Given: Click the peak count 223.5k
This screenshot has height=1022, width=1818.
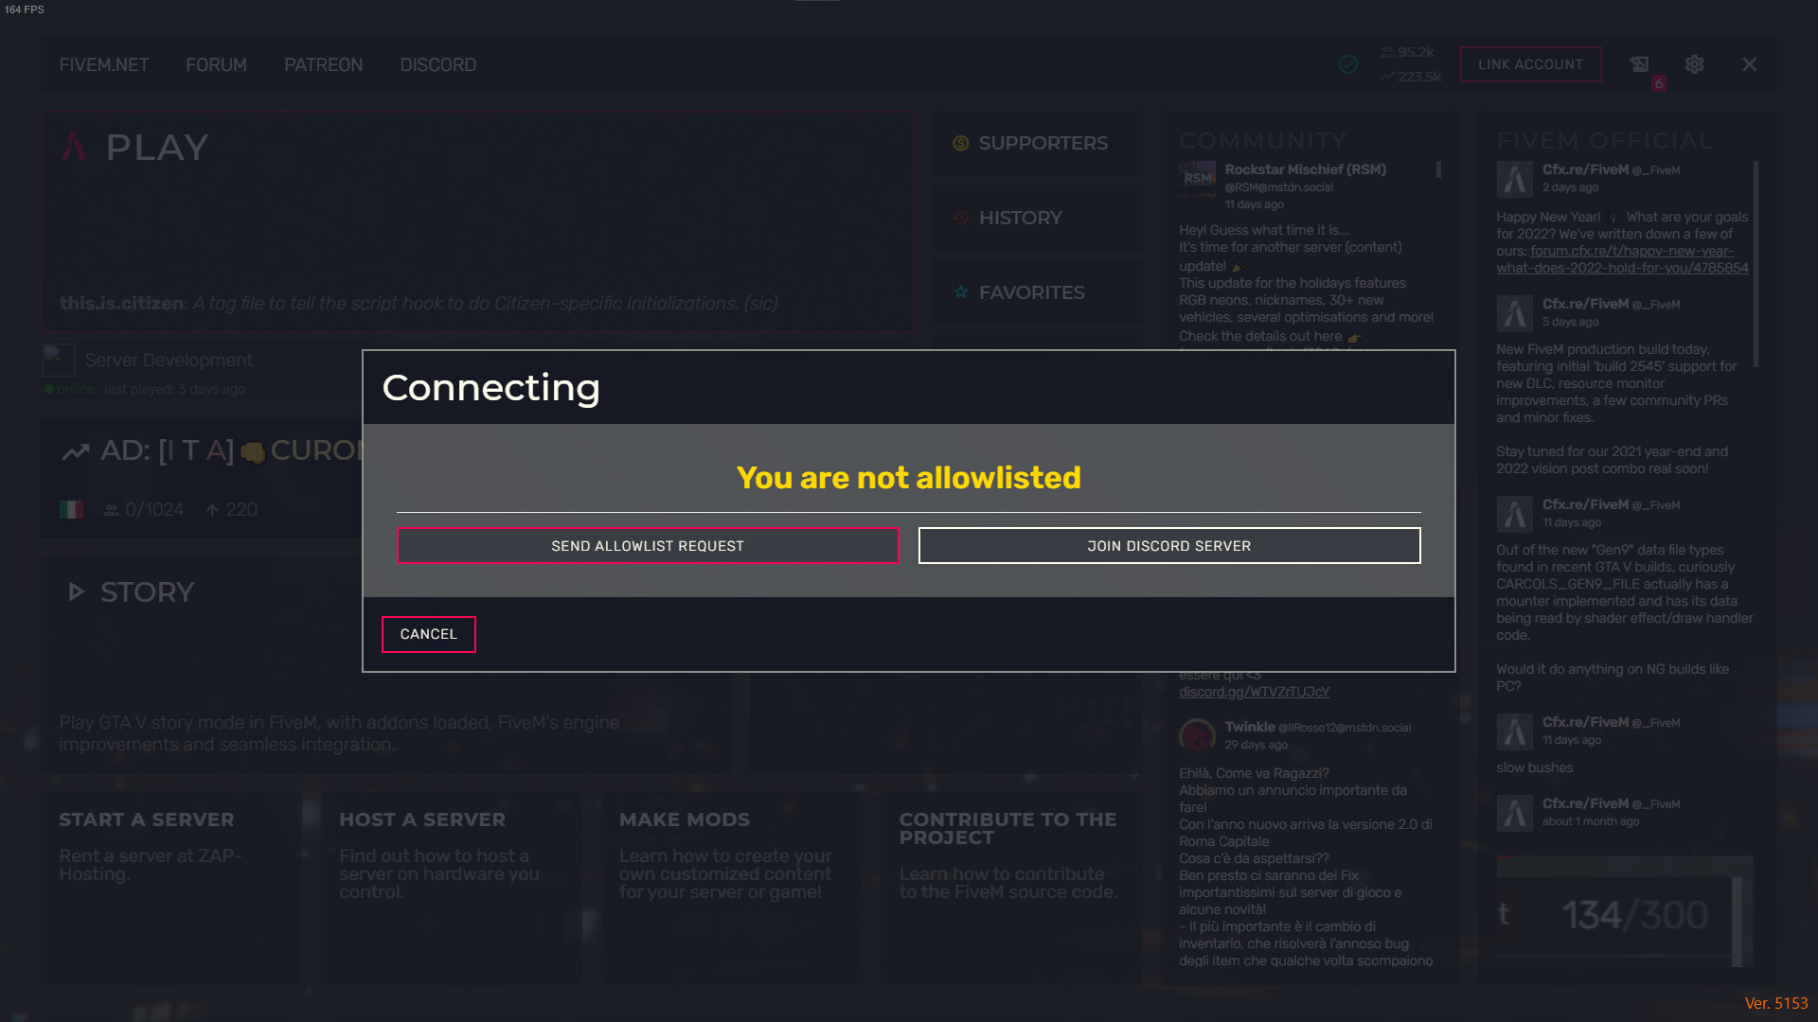Looking at the screenshot, I should pos(1410,77).
